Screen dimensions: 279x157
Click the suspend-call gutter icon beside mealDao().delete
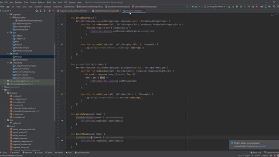pyautogui.click(x=62, y=121)
